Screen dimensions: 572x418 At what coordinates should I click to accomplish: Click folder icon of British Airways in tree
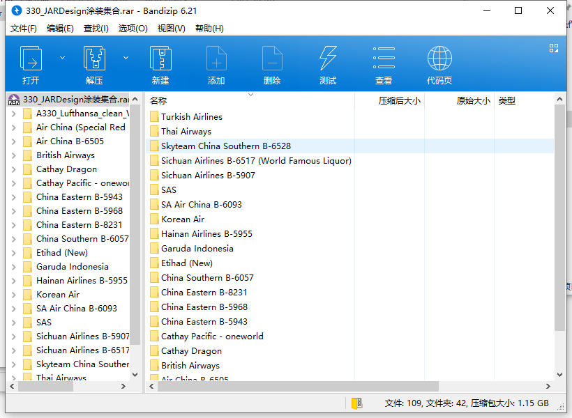click(27, 155)
